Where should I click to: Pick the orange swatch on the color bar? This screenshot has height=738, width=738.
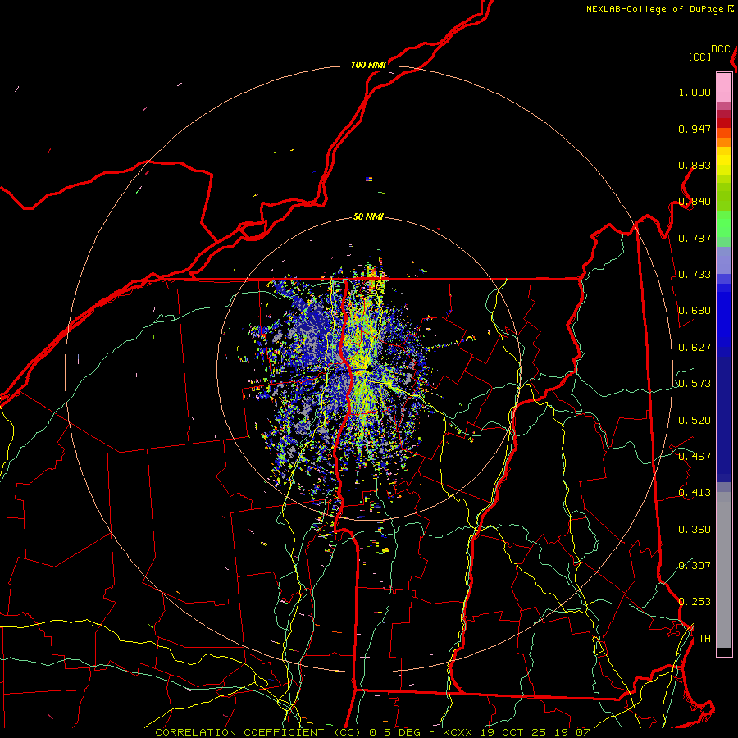[x=724, y=142]
